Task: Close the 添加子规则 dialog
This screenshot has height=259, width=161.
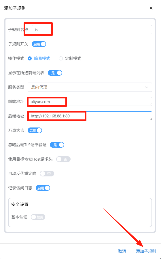Action: (x=151, y=8)
